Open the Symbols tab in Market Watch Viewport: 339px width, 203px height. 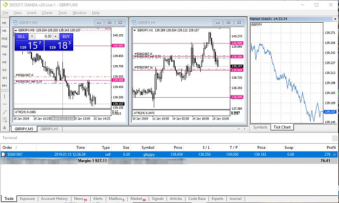(x=260, y=127)
